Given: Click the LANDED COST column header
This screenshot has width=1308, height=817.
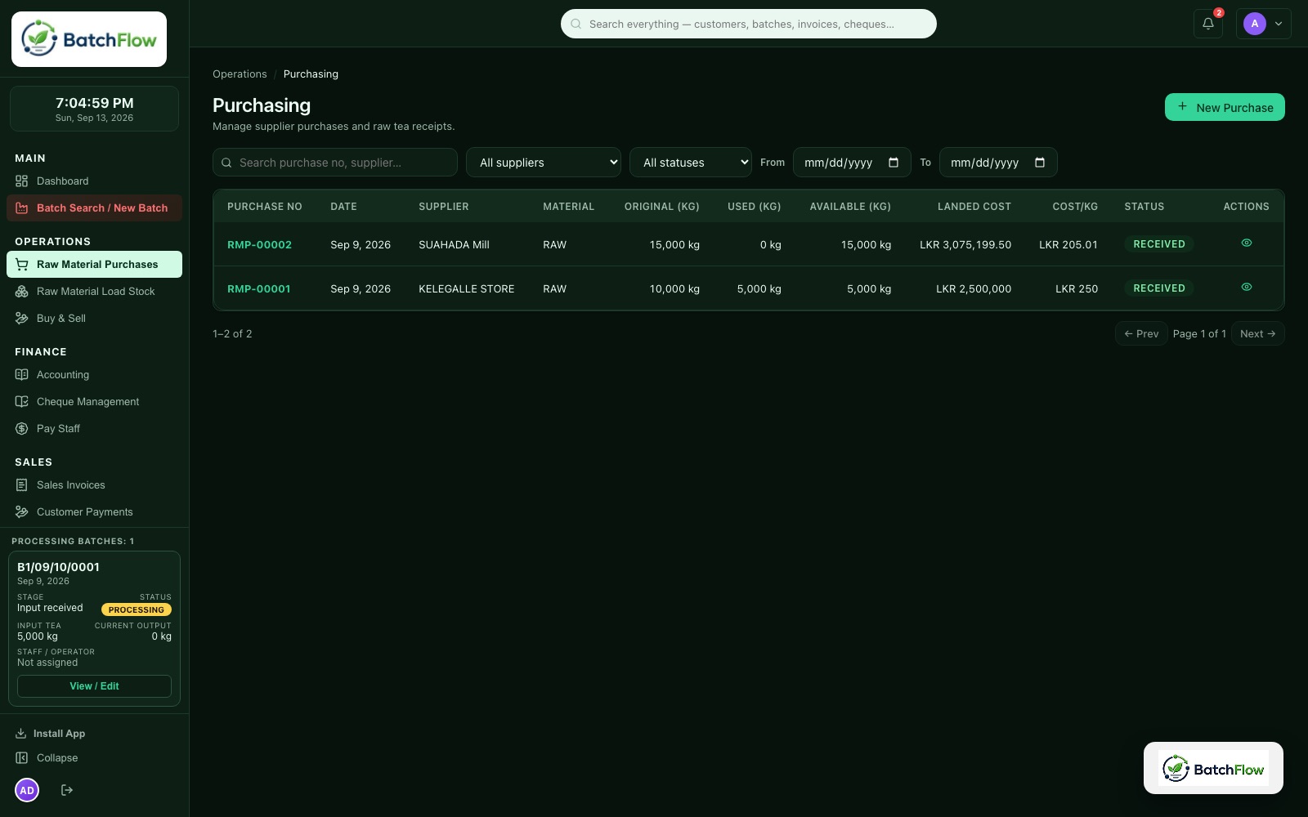Looking at the screenshot, I should (x=974, y=207).
